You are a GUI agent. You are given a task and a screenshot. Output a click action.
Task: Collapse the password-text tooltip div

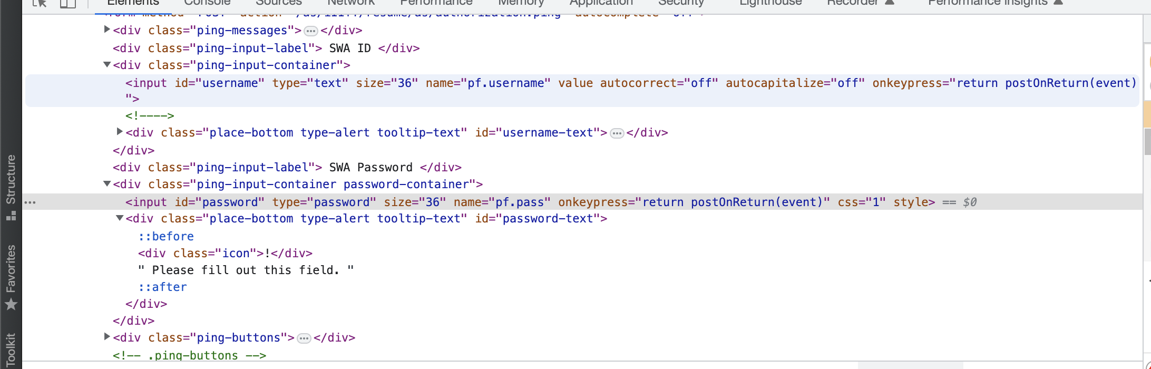[x=120, y=218]
